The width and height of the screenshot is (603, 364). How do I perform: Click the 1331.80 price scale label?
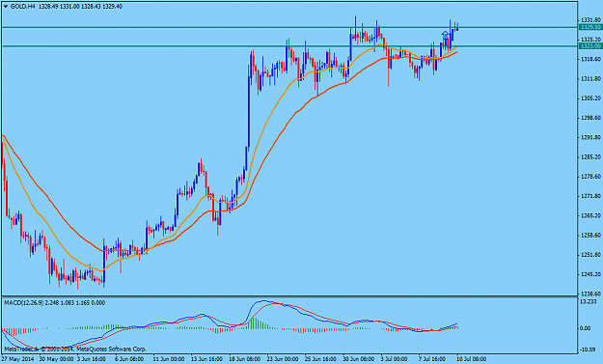click(x=591, y=19)
